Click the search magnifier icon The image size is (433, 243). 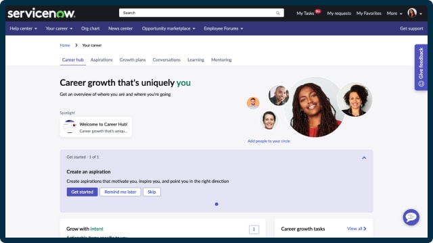click(278, 13)
